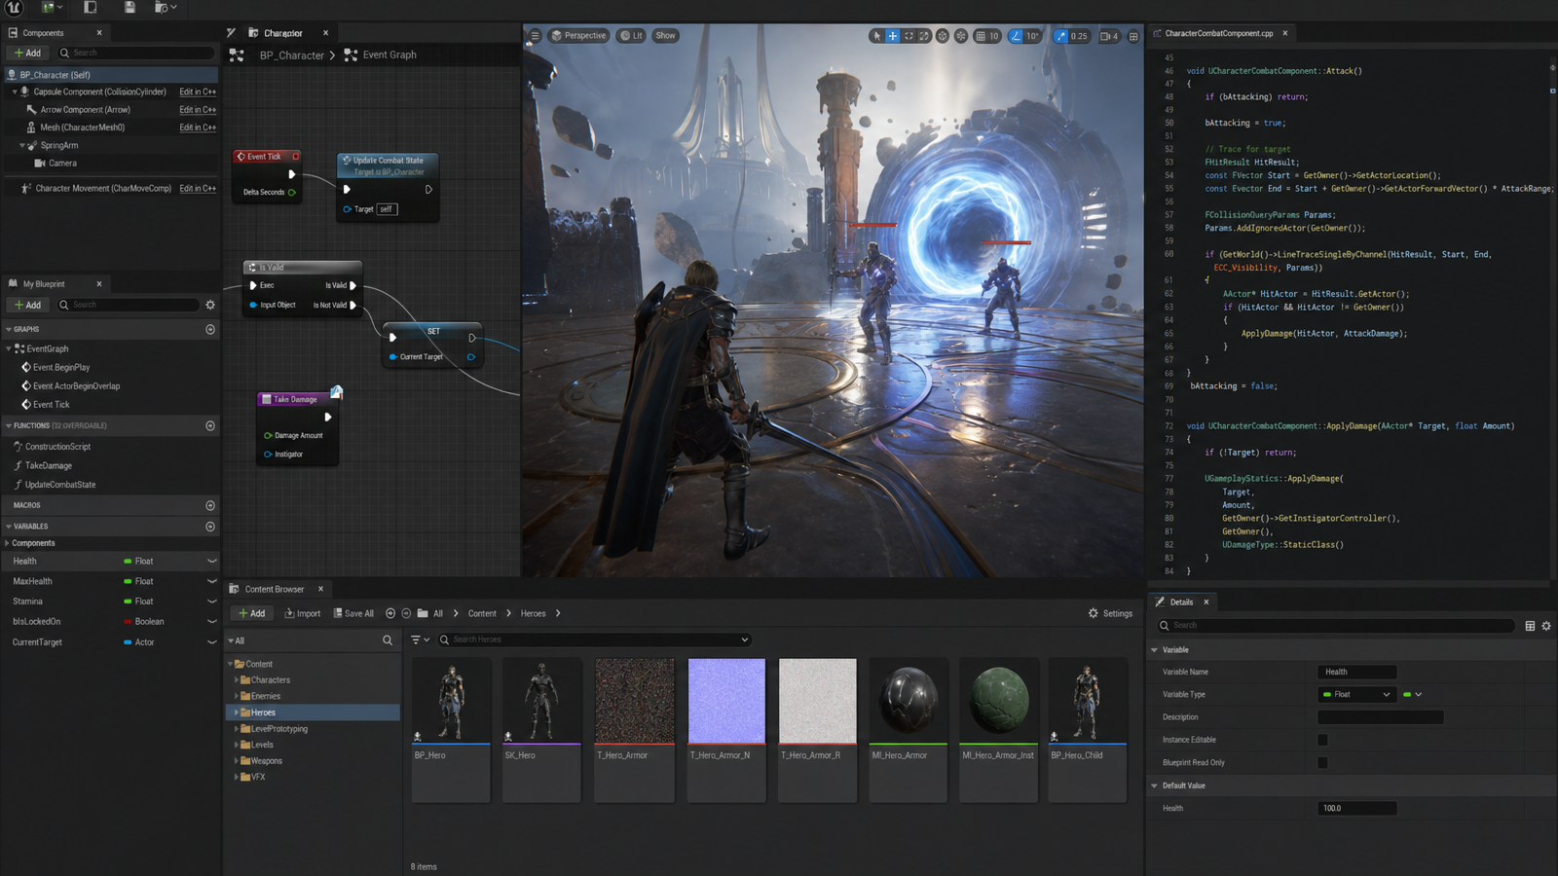Collapse the Default Value section in Details
Image resolution: width=1558 pixels, height=876 pixels.
[1155, 785]
